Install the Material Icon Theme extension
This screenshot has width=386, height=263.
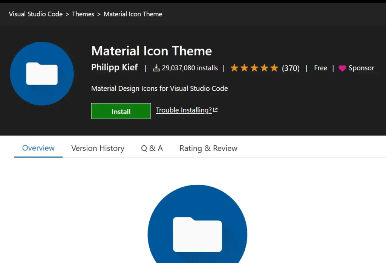(x=121, y=111)
